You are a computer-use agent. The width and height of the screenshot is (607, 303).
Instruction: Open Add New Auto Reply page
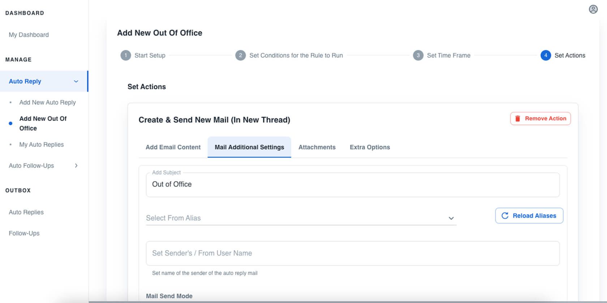coord(48,102)
